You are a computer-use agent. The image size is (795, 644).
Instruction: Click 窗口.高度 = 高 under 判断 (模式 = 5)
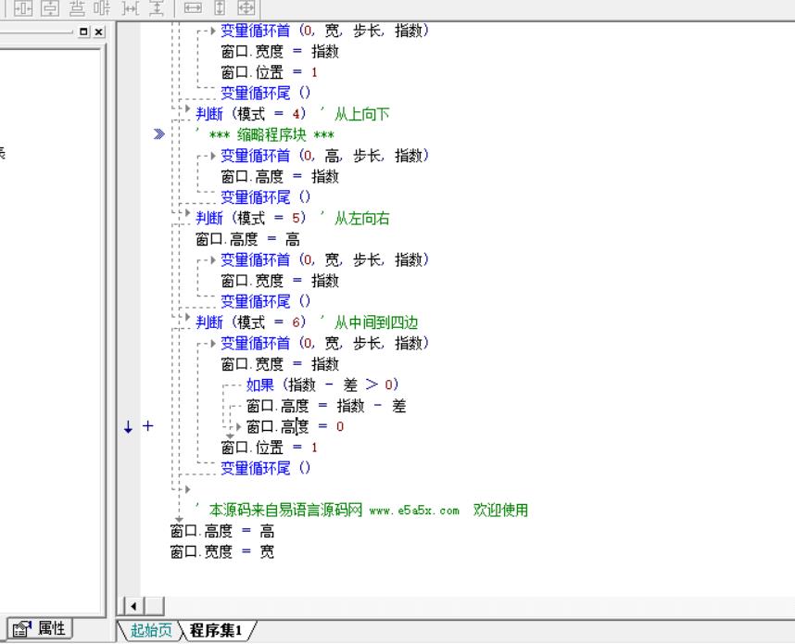[x=248, y=239]
